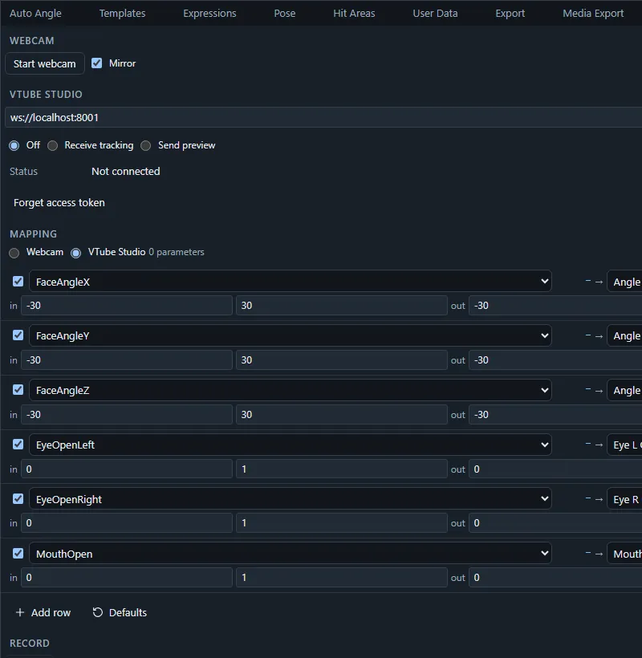Viewport: 642px width, 658px height.
Task: Edit MouthOpen in minimum field
Action: (127, 578)
